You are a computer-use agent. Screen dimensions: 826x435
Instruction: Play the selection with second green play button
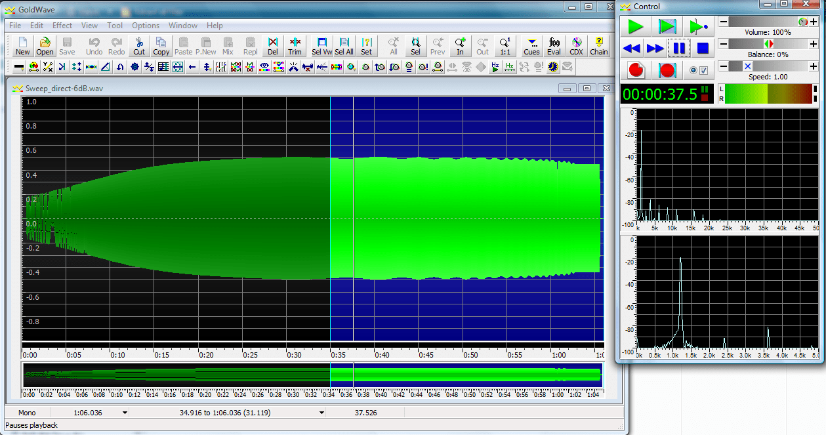click(x=667, y=27)
